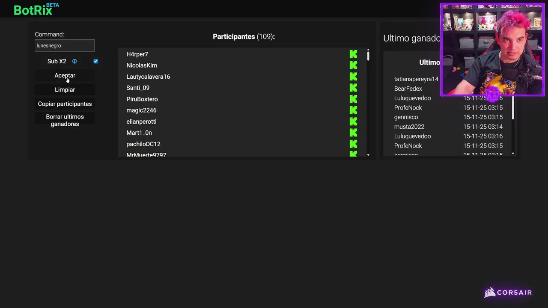Click Kick icon beside magic2246
548x308 pixels.
(x=353, y=110)
